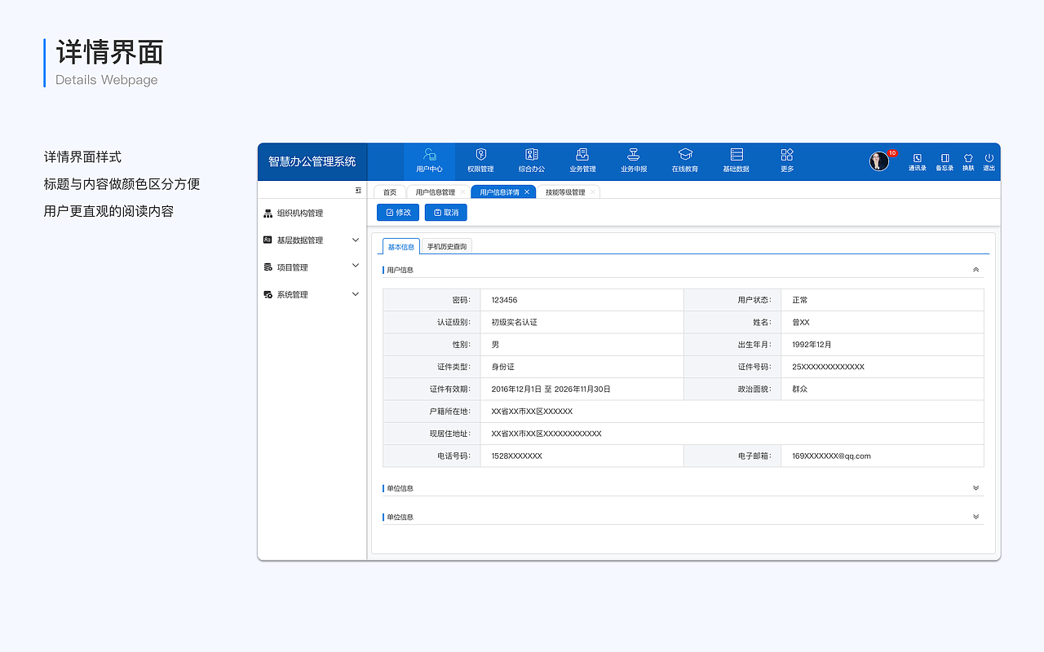The width and height of the screenshot is (1044, 652).
Task: Open the 手机历史查询 sub-tab
Action: (x=447, y=246)
